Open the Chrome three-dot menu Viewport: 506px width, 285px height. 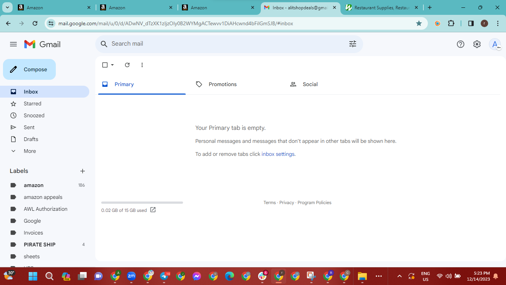(x=498, y=23)
